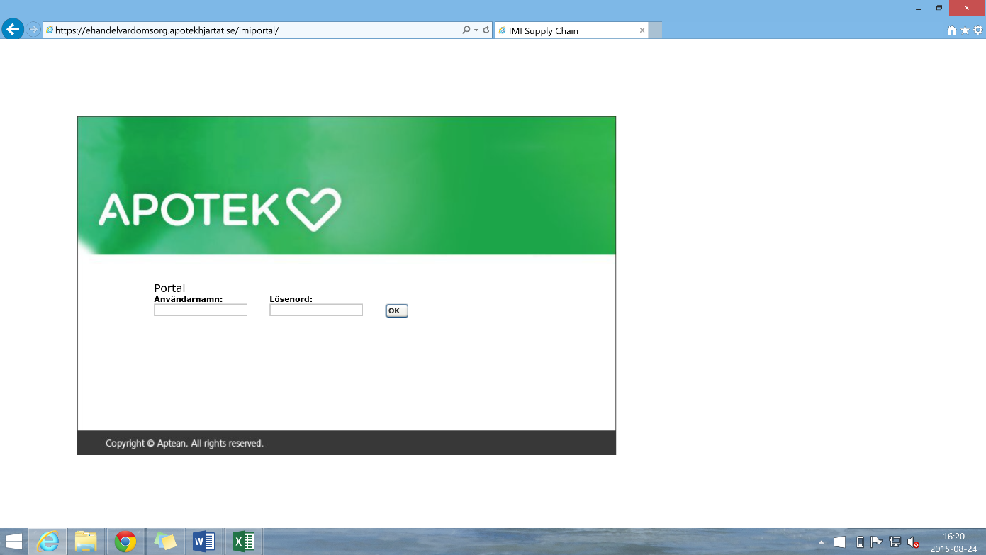Open a new tab beside IMI Supply Chain
This screenshot has width=986, height=555.
[656, 30]
